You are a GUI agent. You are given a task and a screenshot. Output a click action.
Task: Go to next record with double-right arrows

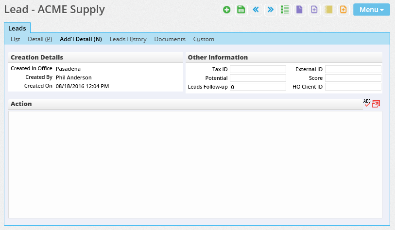[x=270, y=10]
